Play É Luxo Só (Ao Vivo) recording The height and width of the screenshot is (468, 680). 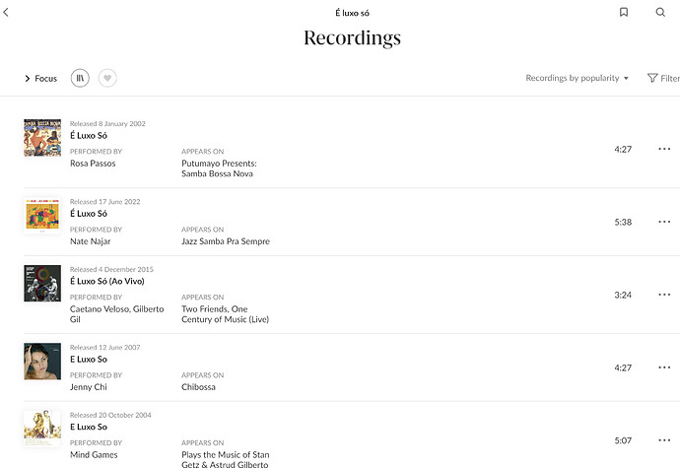click(107, 281)
